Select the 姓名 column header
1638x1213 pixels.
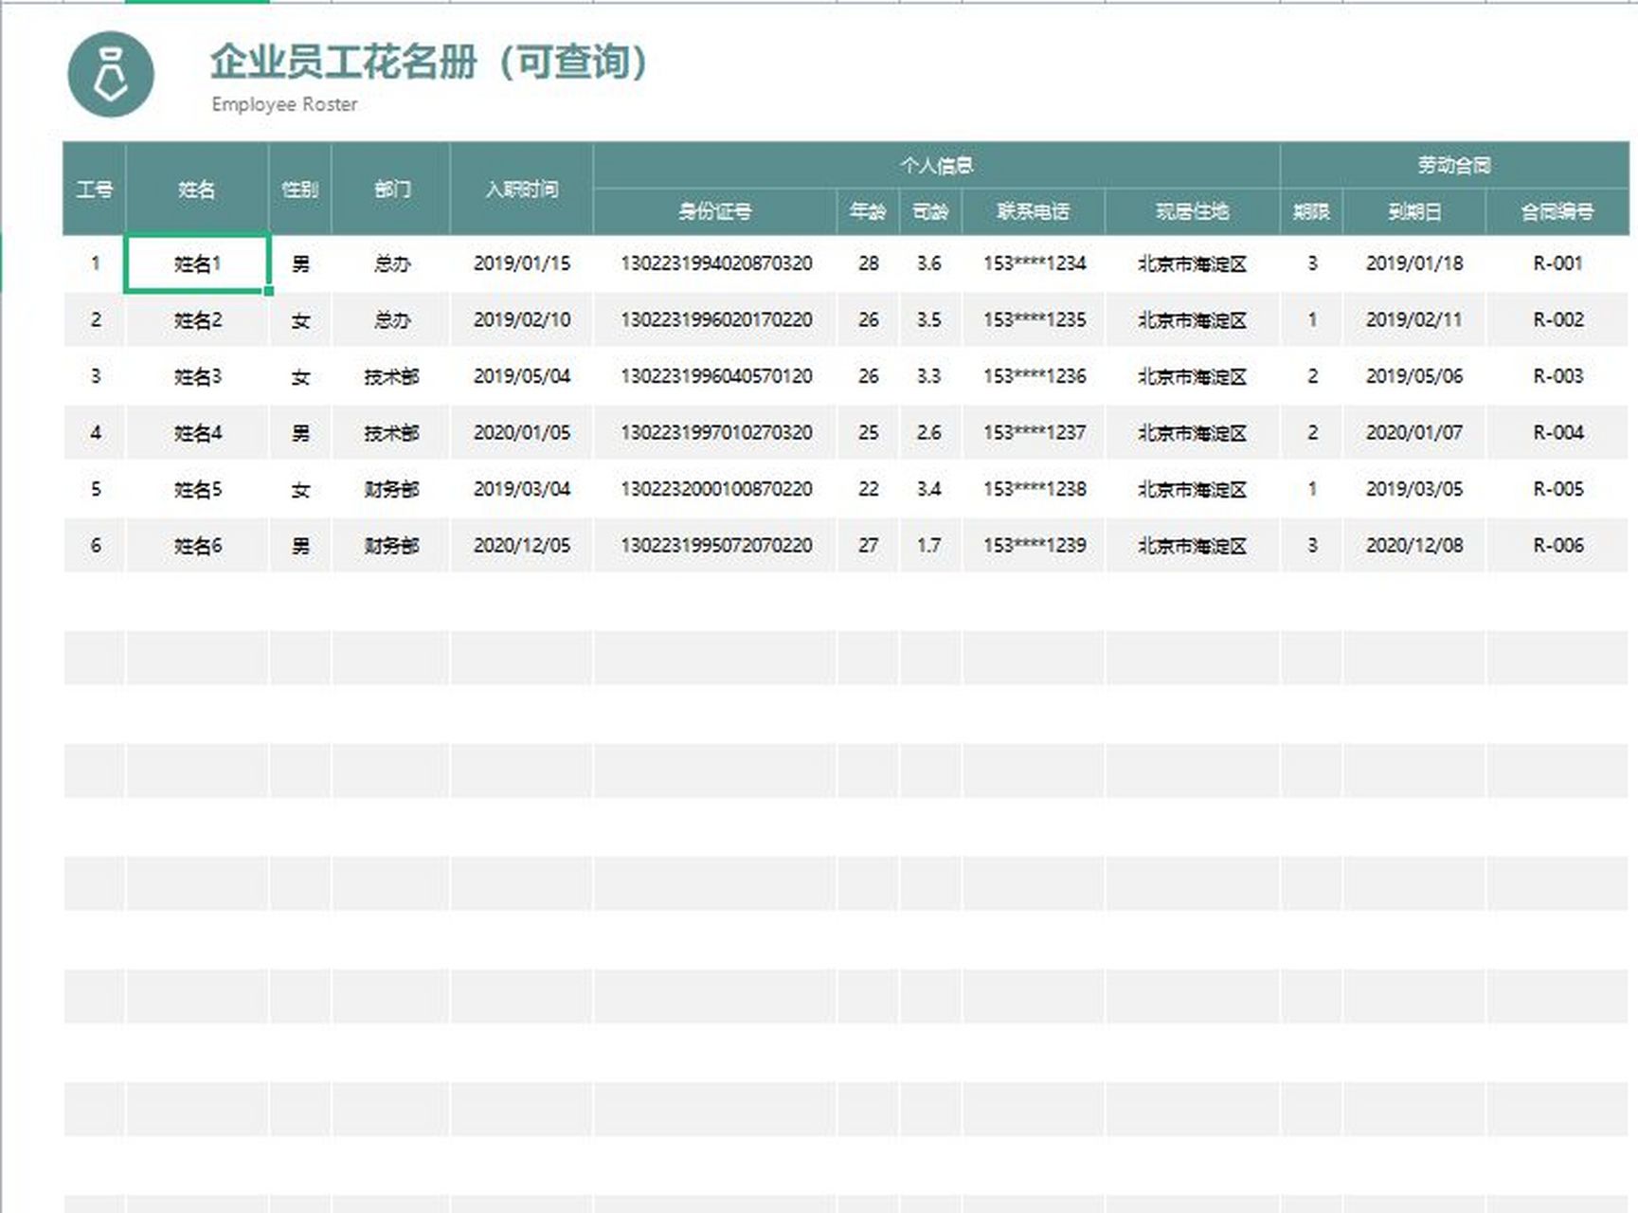coord(197,189)
